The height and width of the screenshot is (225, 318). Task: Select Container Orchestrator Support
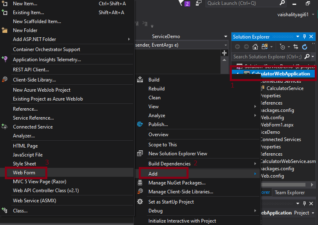click(x=67, y=49)
